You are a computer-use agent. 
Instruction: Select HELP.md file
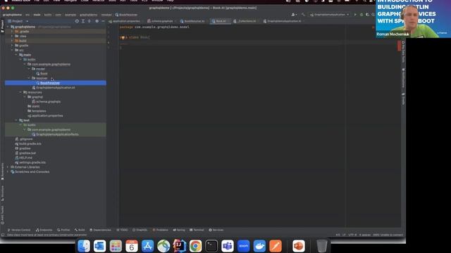coord(23,157)
